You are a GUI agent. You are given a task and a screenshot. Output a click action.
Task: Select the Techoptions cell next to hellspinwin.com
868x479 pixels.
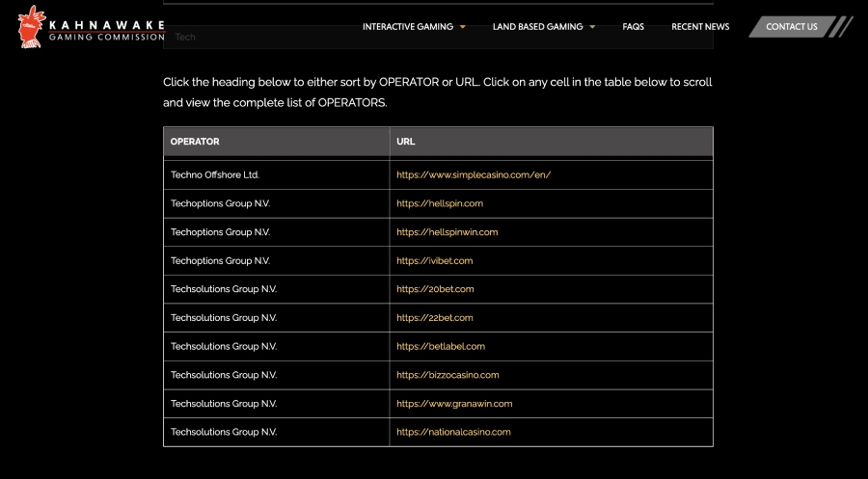(277, 232)
